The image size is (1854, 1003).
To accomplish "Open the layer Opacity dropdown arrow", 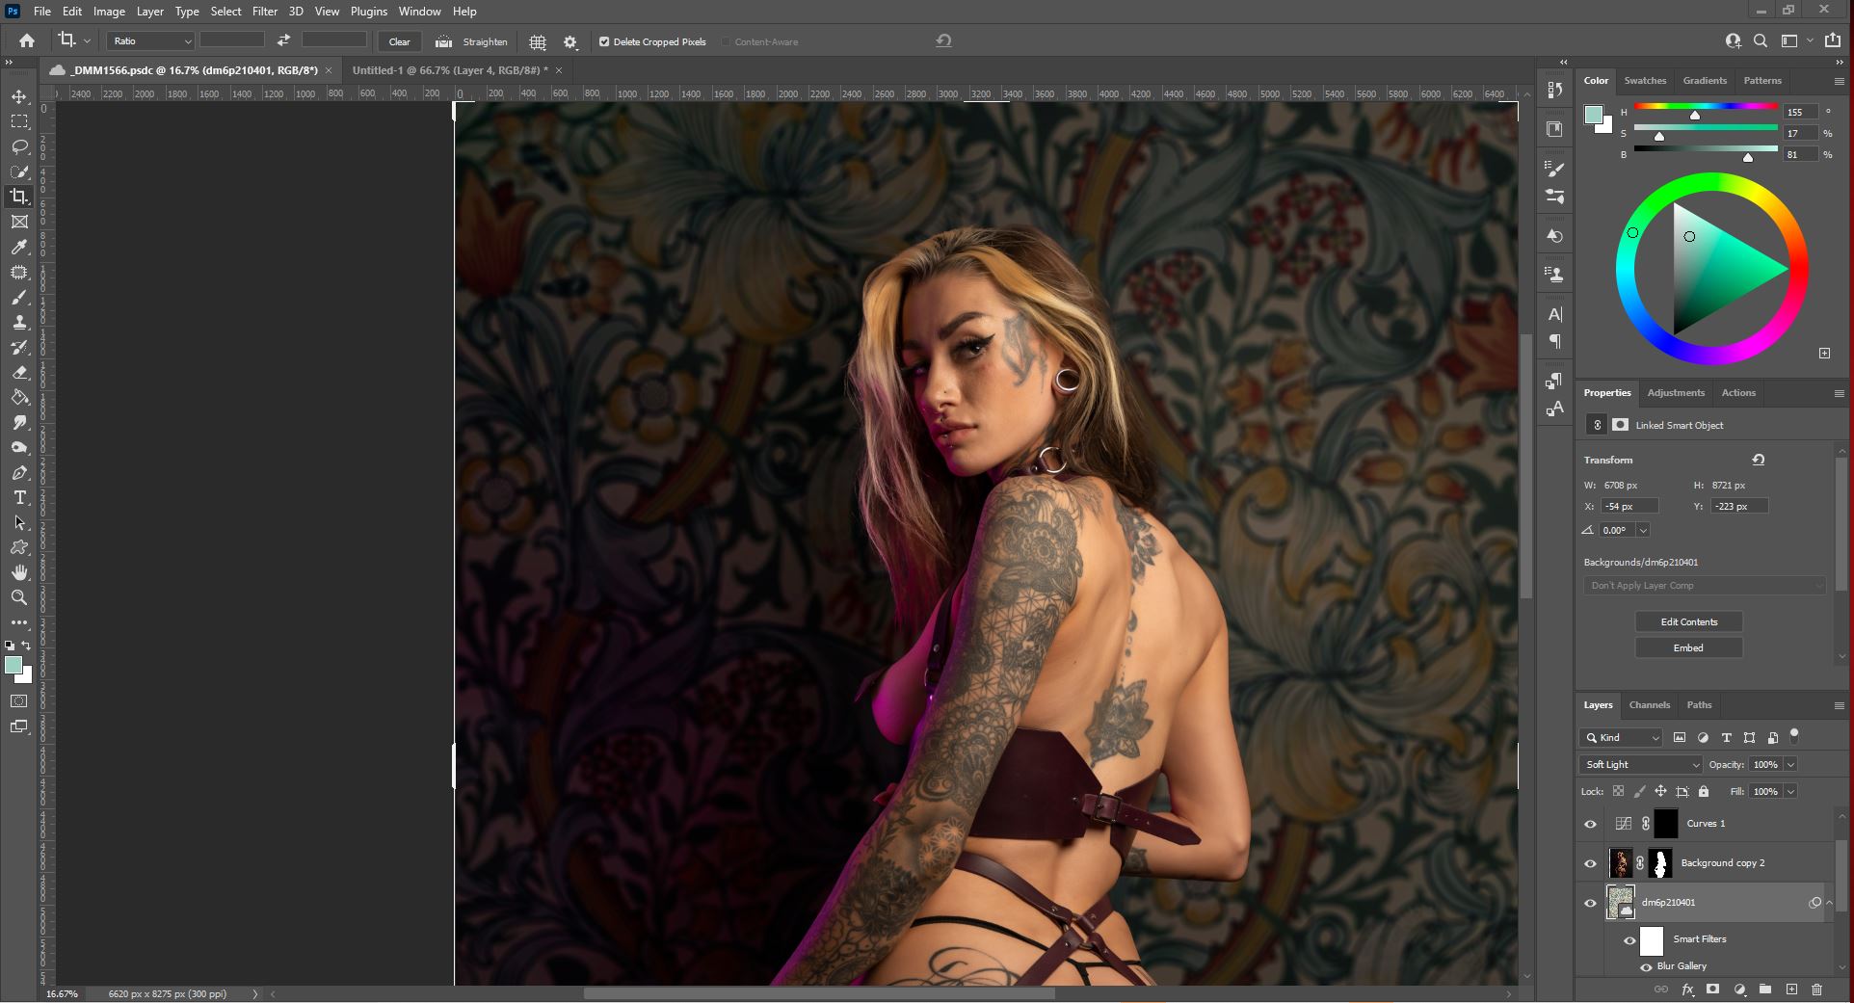I will (x=1790, y=765).
